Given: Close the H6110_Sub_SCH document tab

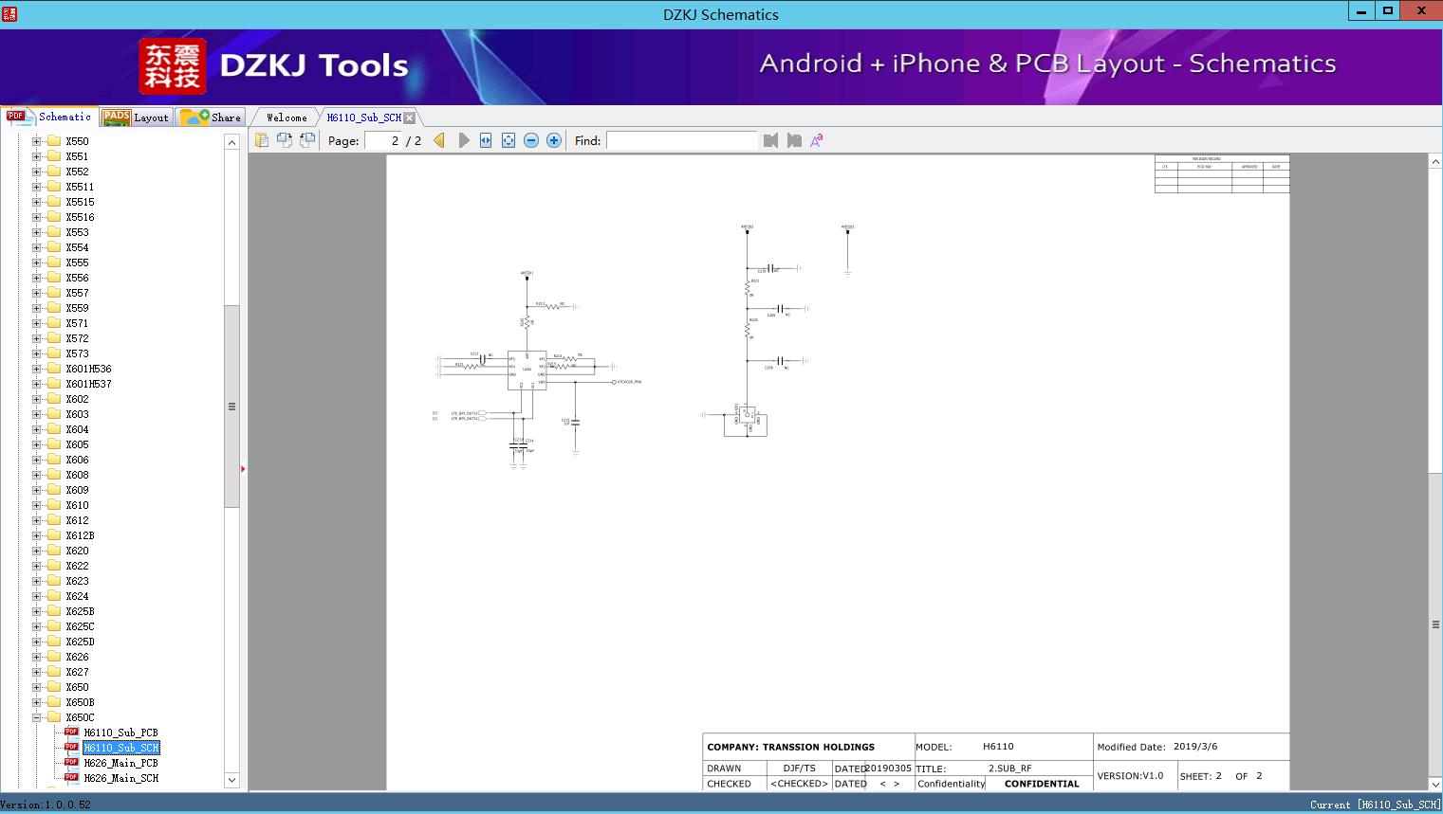Looking at the screenshot, I should (410, 118).
